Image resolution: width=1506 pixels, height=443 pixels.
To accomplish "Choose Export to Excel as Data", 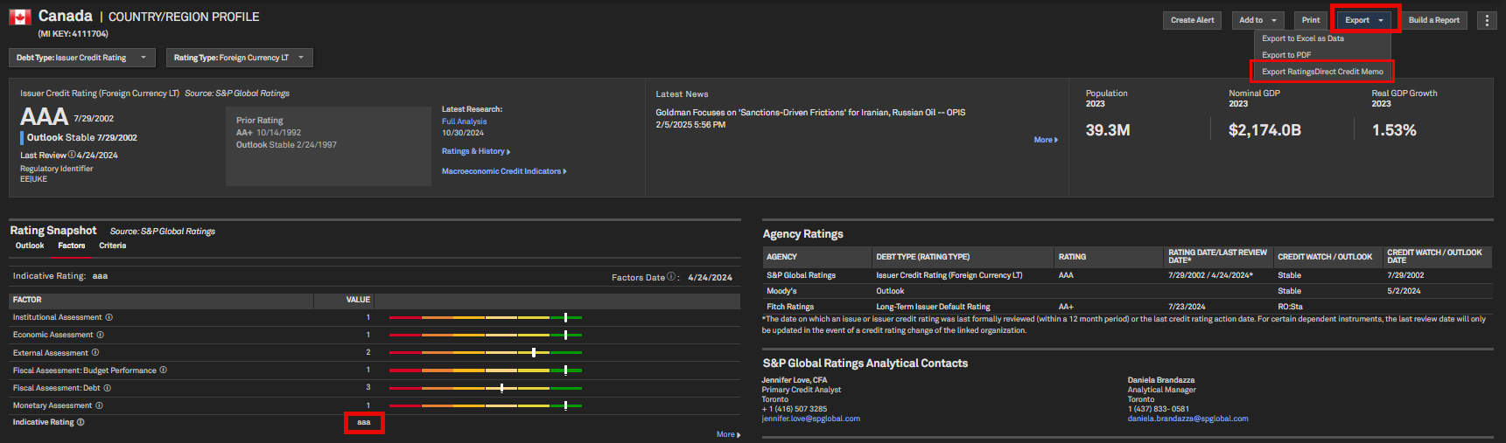I will click(1303, 38).
